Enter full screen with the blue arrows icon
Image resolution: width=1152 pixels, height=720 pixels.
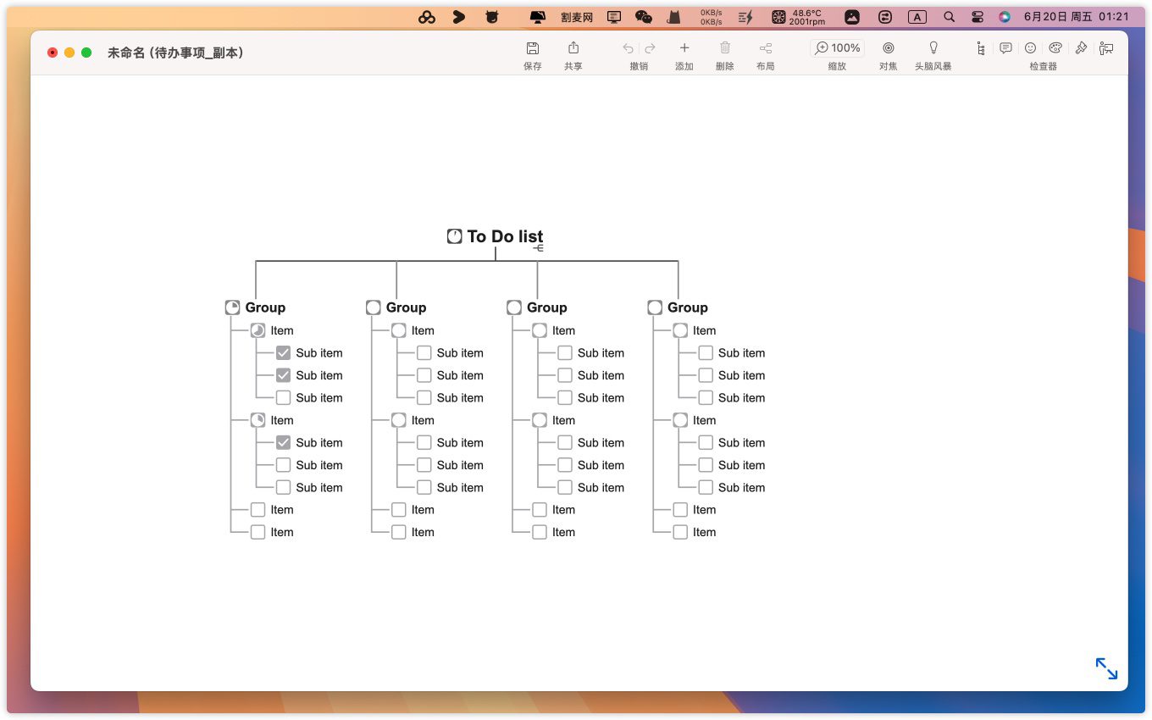pos(1106,668)
